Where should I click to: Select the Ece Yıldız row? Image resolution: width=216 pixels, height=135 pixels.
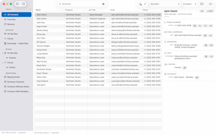click(x=98, y=38)
